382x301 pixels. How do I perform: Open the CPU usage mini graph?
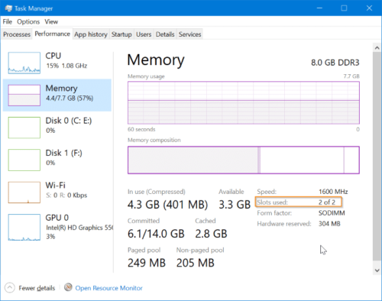pos(24,63)
